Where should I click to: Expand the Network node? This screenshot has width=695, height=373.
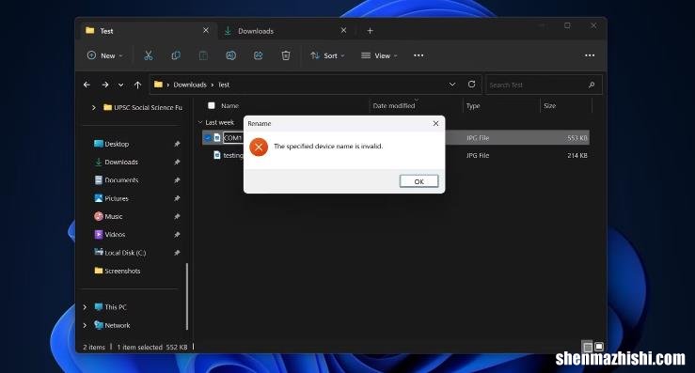pos(85,325)
